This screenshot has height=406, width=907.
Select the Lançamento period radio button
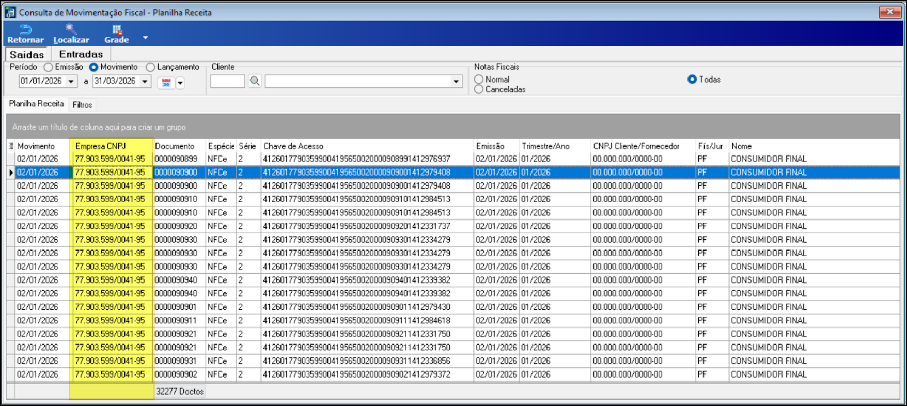(x=150, y=67)
